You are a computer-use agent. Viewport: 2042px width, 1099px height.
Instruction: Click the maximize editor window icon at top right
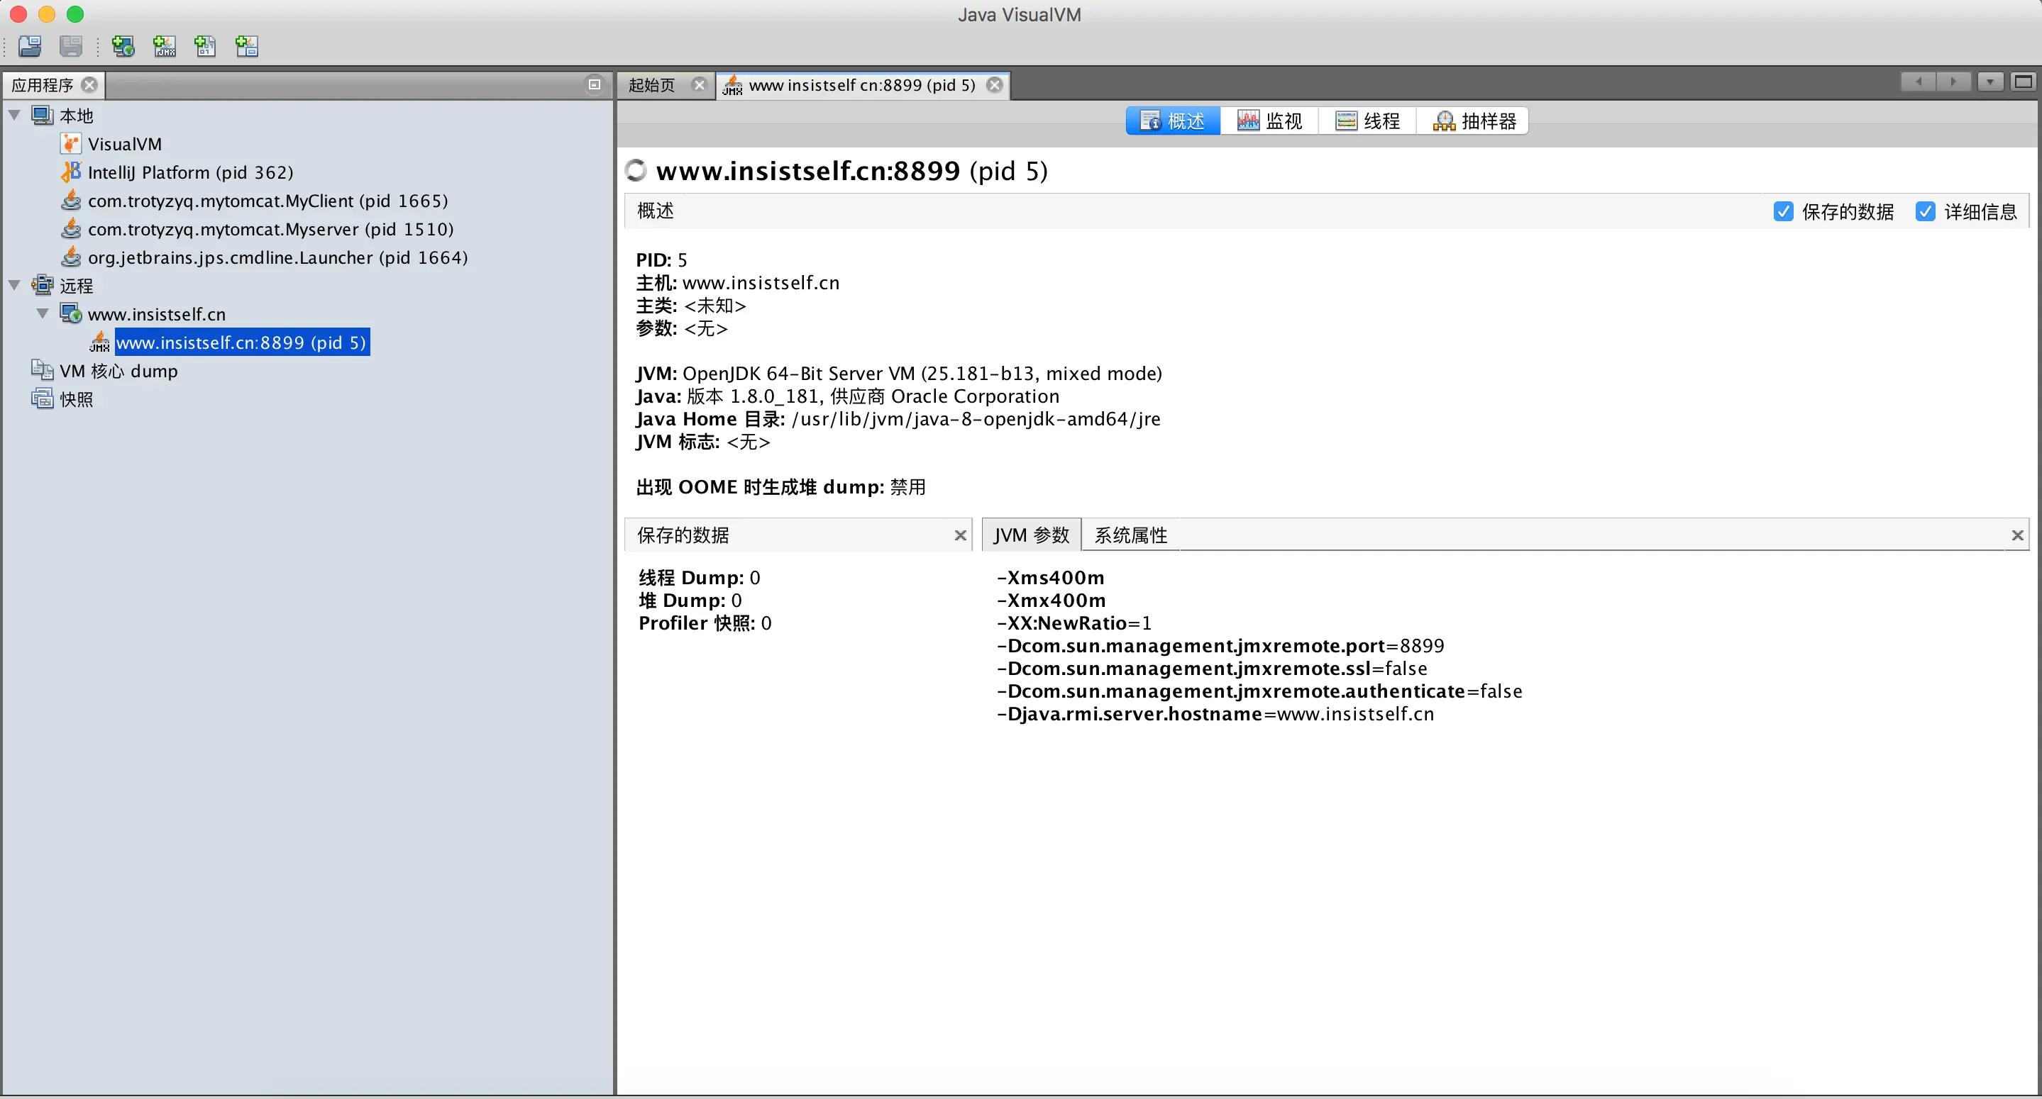tap(2023, 82)
